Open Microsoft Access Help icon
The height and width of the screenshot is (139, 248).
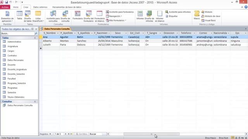point(246,7)
